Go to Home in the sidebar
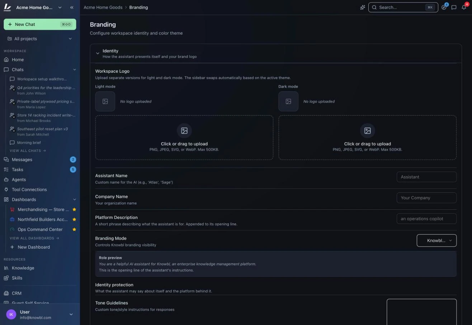The width and height of the screenshot is (472, 325). pyautogui.click(x=40, y=59)
